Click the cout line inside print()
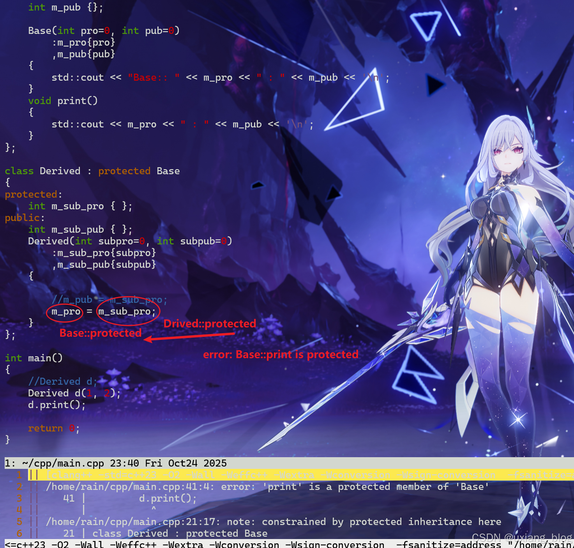The image size is (574, 548). pos(182,124)
